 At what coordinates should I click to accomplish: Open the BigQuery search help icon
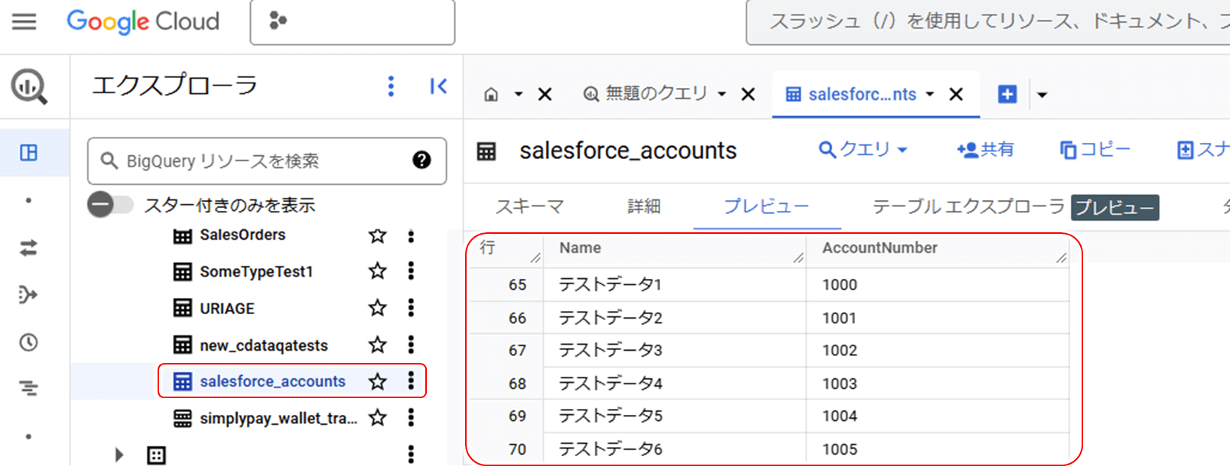[421, 160]
